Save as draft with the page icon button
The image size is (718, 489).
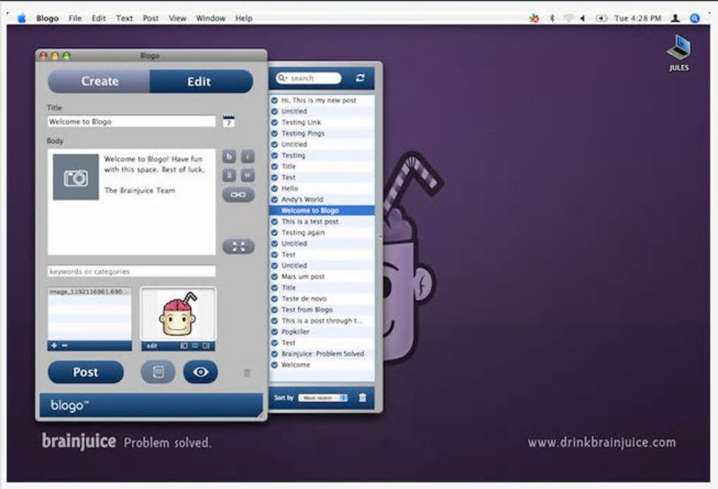click(158, 371)
